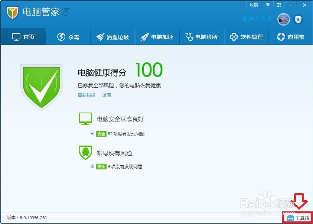The height and width of the screenshot is (224, 313).
Task: Click the QQ penguin account shield icon
Action: [x=85, y=153]
